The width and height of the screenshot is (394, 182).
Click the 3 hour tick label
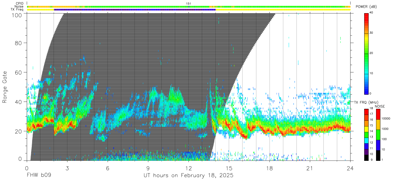67,168
